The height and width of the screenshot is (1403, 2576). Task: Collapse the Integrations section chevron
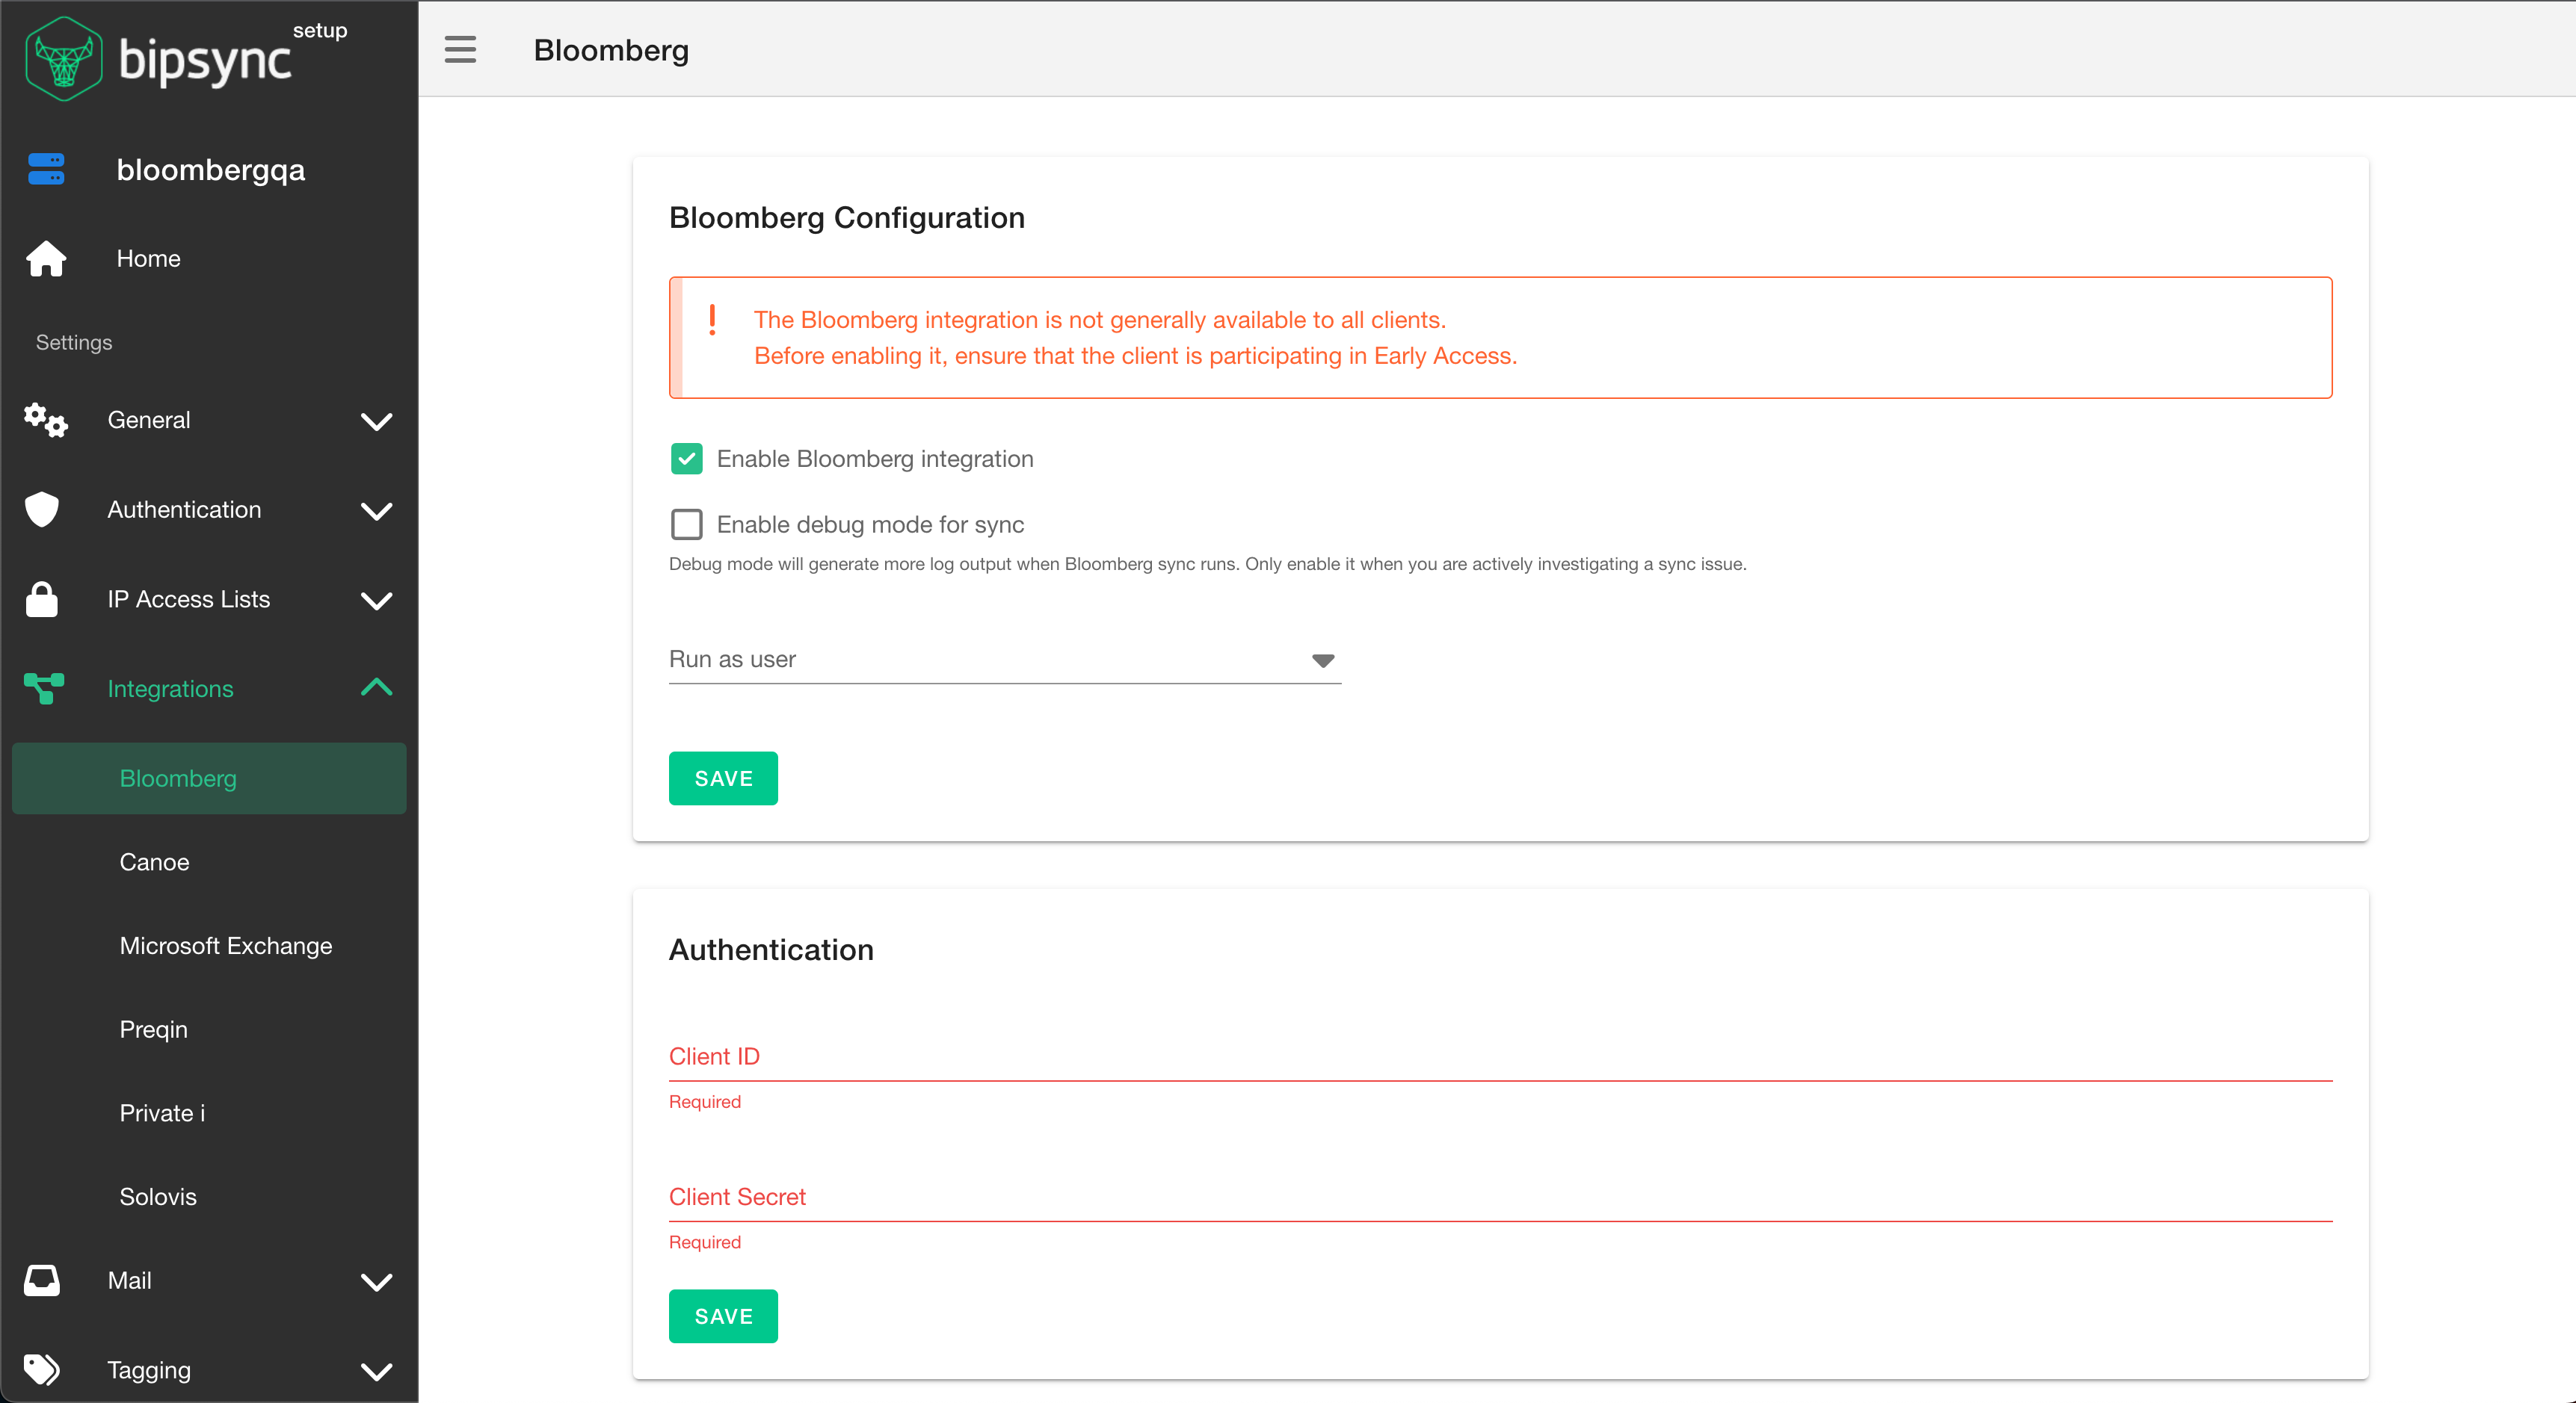pyautogui.click(x=376, y=687)
